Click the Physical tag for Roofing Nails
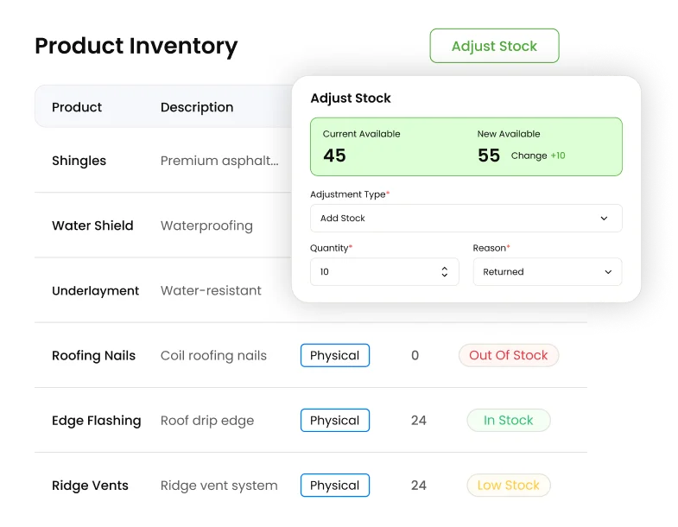This screenshot has width=678, height=527. coord(335,355)
